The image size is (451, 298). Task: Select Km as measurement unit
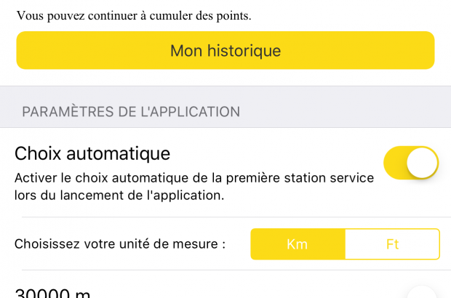pyautogui.click(x=297, y=244)
